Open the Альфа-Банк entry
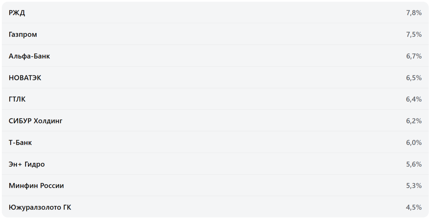Screen dimensions: 431x220 pos(29,56)
